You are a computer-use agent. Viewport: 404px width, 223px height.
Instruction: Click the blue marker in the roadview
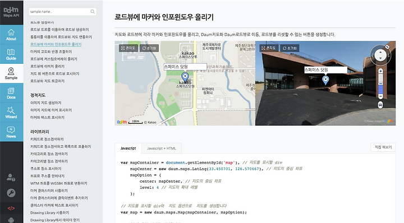pyautogui.click(x=325, y=80)
